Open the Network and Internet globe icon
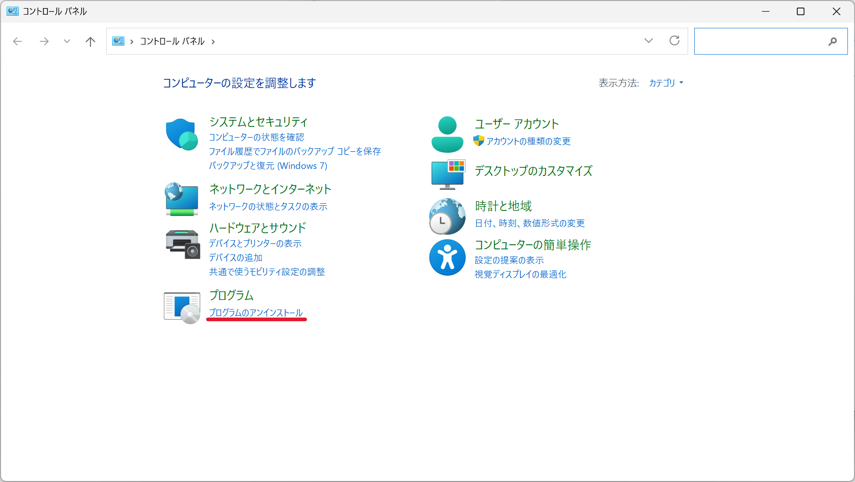 click(182, 199)
